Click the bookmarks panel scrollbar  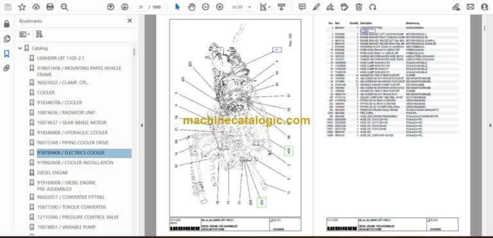[x=134, y=52]
